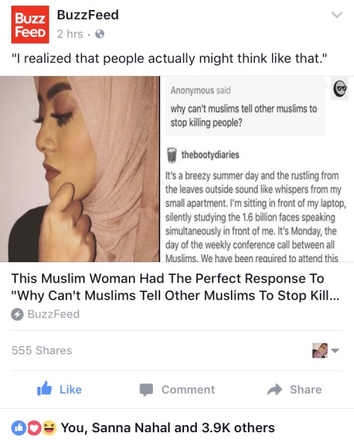View reactions from Sanna Nahal and 3.9K others
The image size is (354, 445).
(x=168, y=428)
